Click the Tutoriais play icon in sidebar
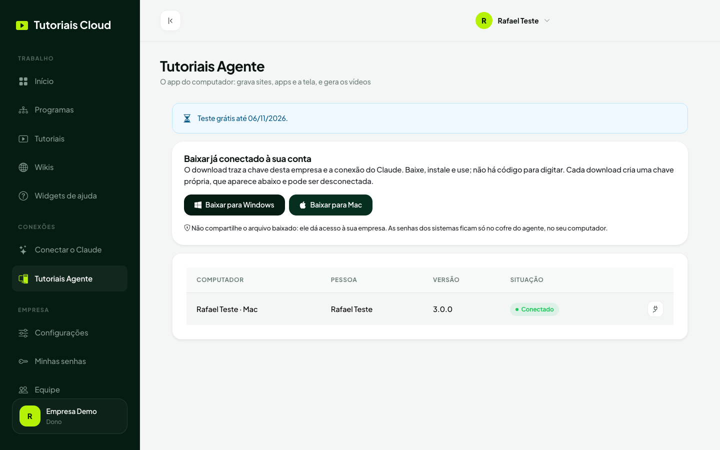The height and width of the screenshot is (450, 720). pos(23,139)
